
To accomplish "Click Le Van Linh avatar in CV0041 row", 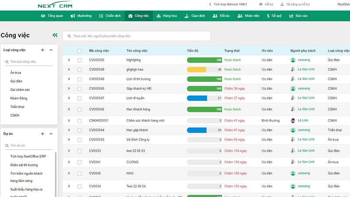I will 293,162.
